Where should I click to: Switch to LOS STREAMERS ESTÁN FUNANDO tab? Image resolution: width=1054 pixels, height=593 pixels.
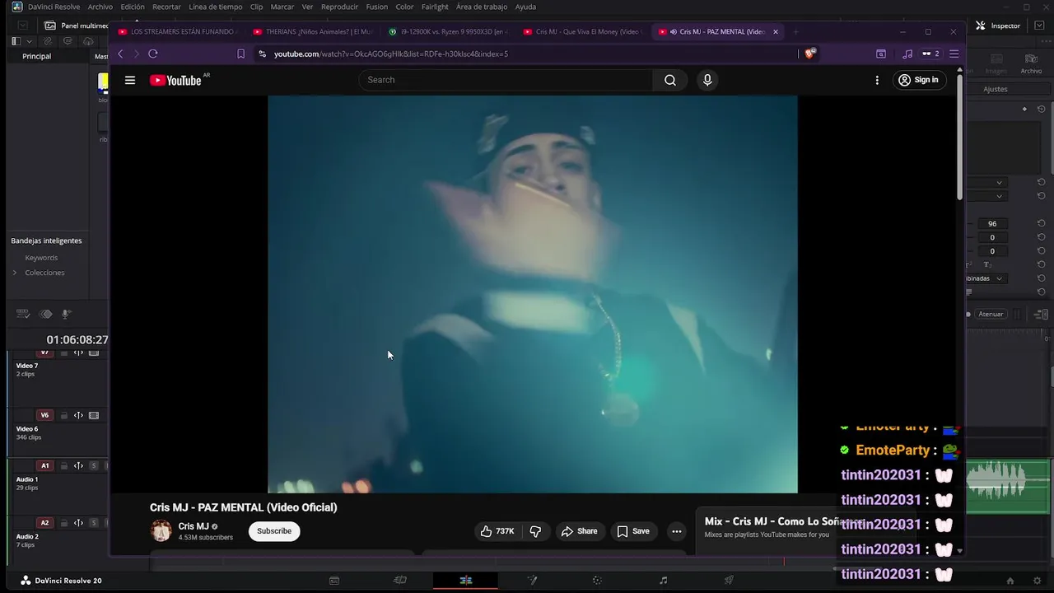[x=177, y=31]
